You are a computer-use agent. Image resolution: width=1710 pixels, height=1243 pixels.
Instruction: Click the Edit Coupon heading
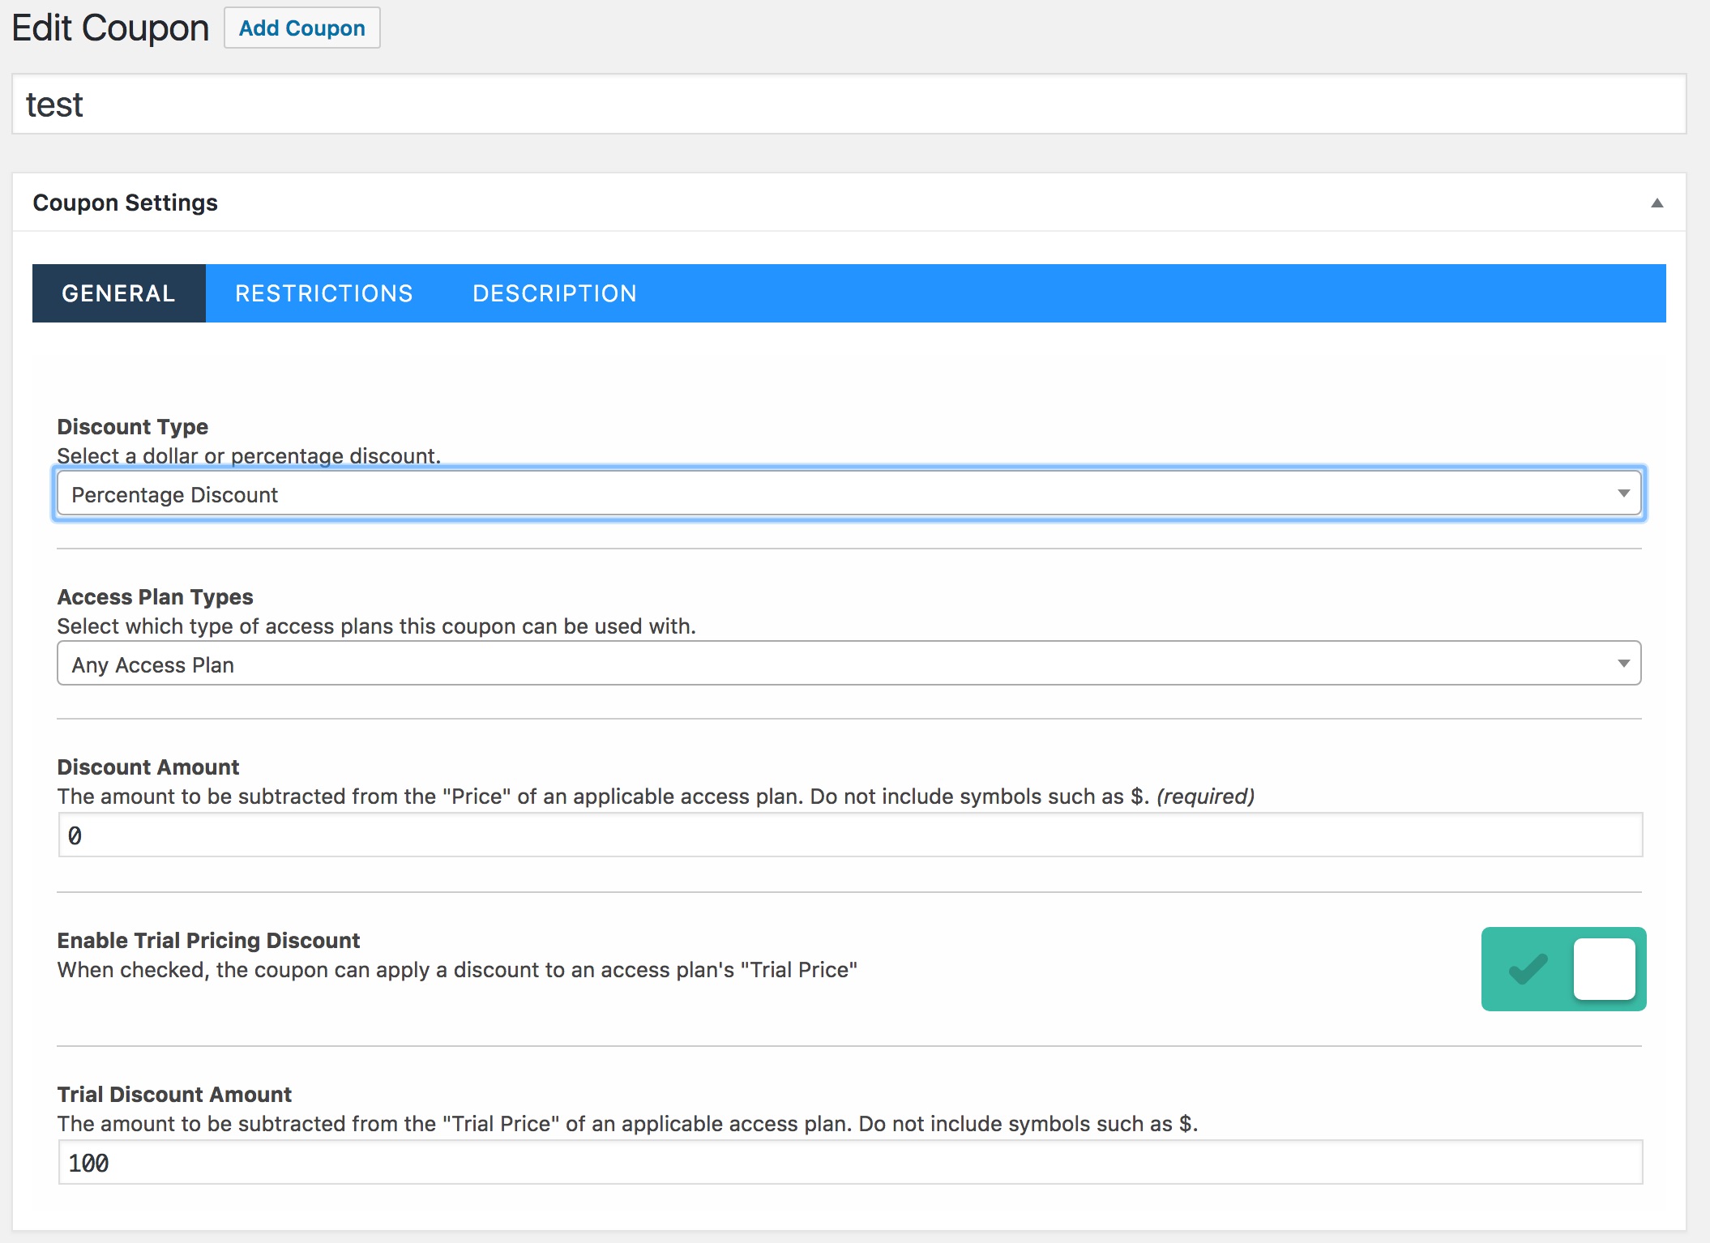[110, 28]
